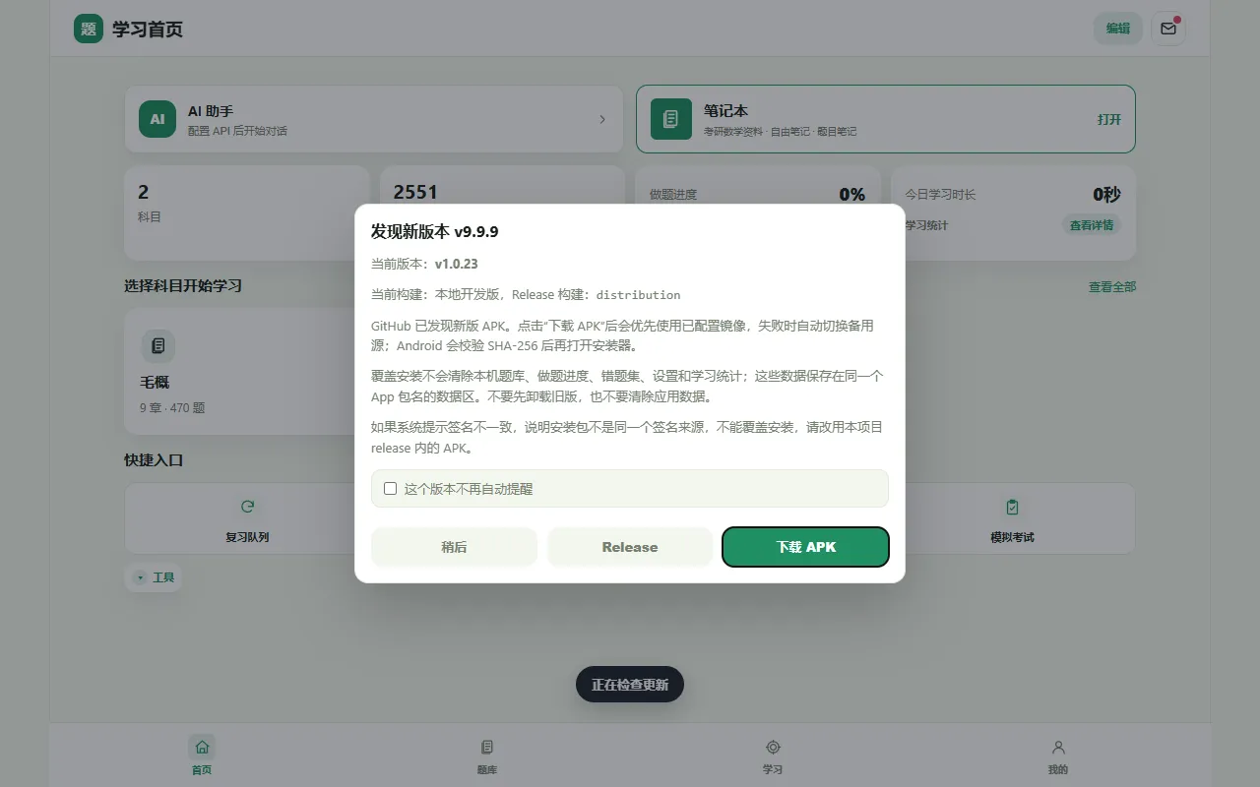Viewport: 1260px width, 787px height.
Task: Click the green app logo icon
Action: coord(89,29)
